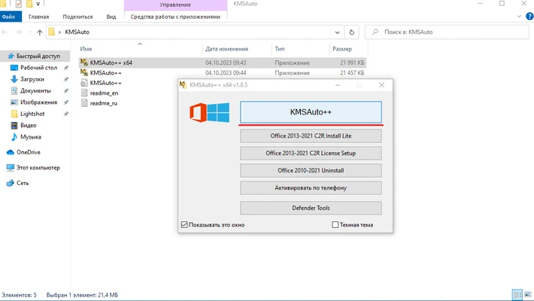Click the pin icon next to Рабочий стол
Image resolution: width=534 pixels, height=301 pixels.
pyautogui.click(x=66, y=68)
